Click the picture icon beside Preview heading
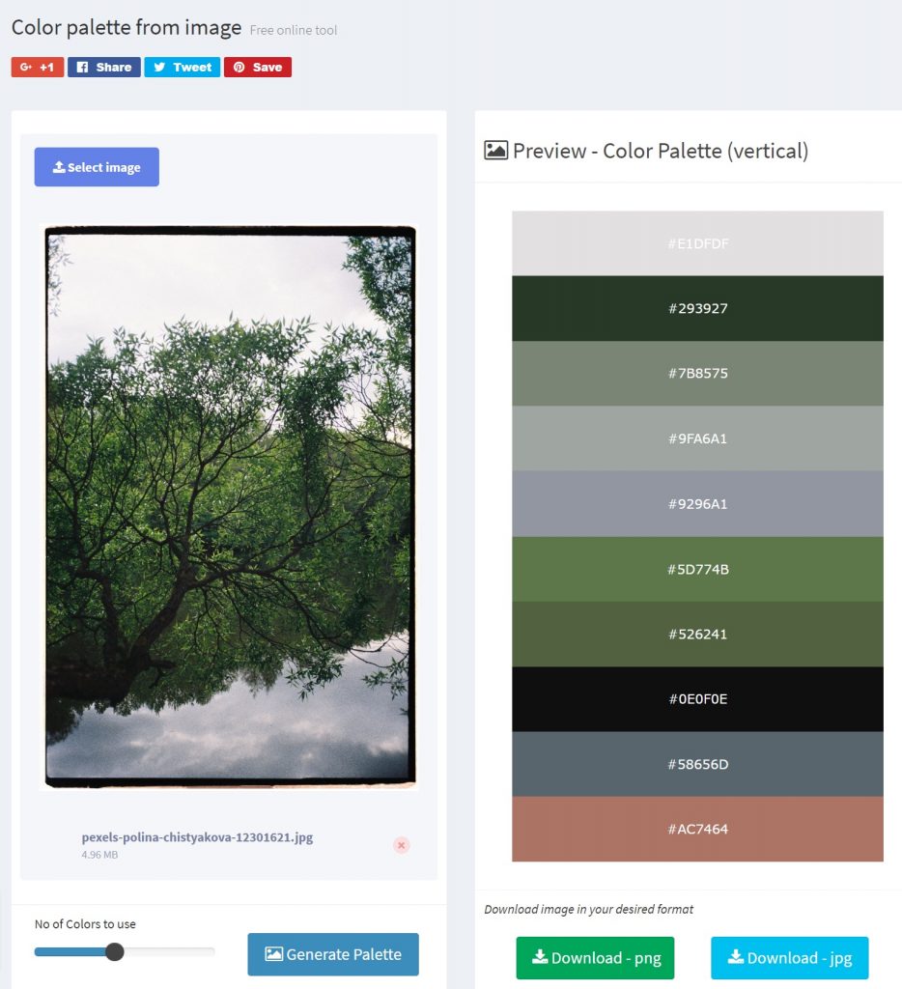 click(x=495, y=151)
